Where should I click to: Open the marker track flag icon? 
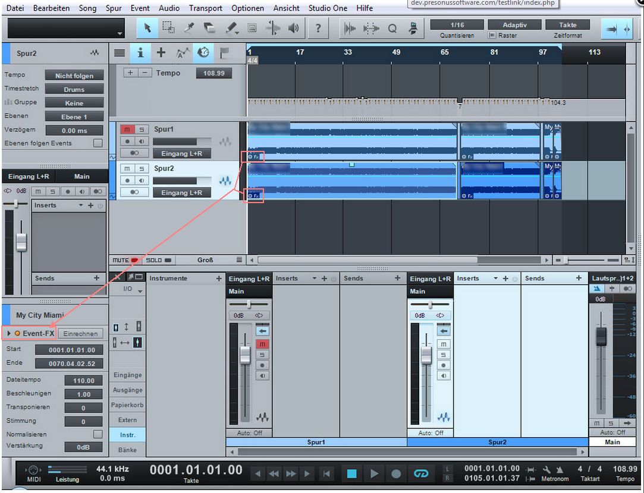tap(224, 53)
